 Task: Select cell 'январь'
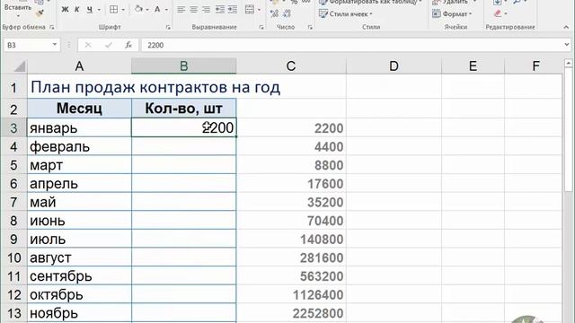point(79,127)
